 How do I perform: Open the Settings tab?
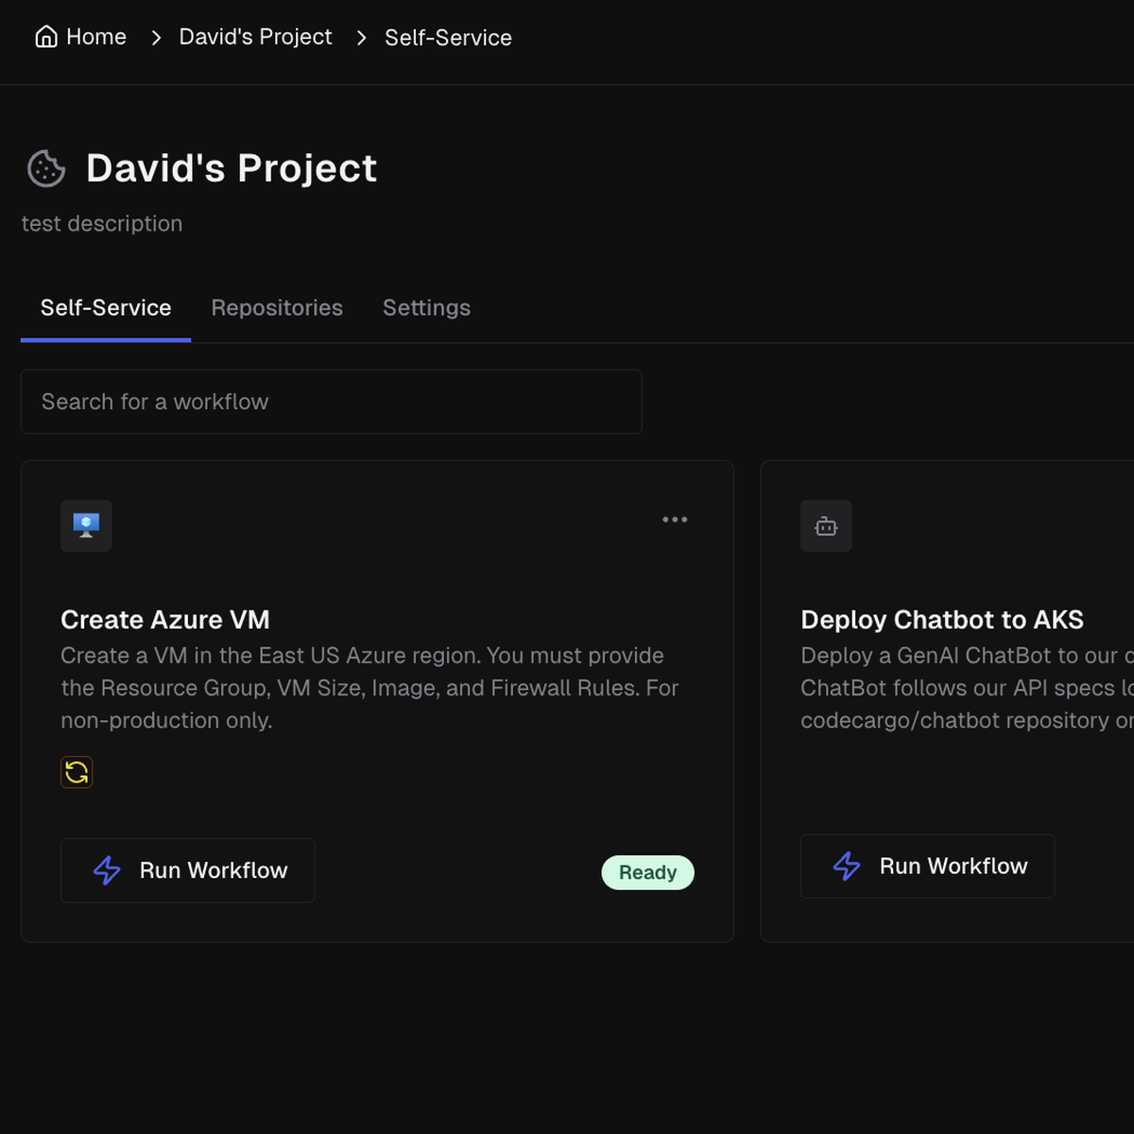point(426,308)
